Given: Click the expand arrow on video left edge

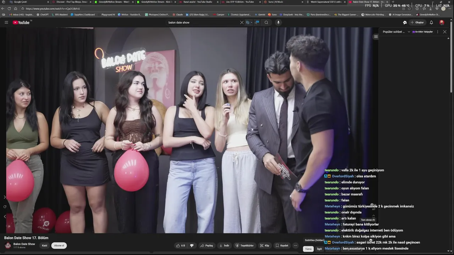Looking at the screenshot, I should 5,197.
